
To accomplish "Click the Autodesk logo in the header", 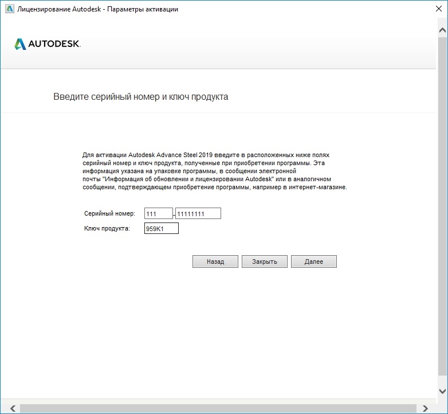I will coord(48,44).
